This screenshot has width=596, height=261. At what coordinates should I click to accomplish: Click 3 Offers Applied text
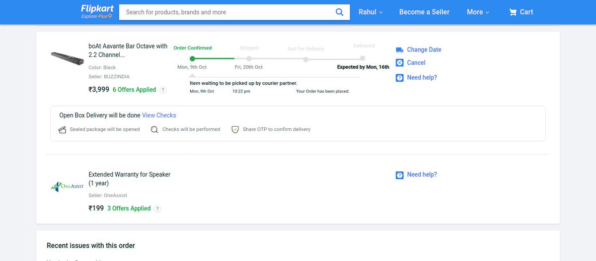point(129,209)
